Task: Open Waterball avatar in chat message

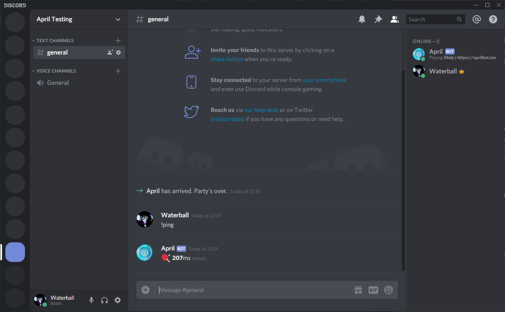Action: point(145,220)
